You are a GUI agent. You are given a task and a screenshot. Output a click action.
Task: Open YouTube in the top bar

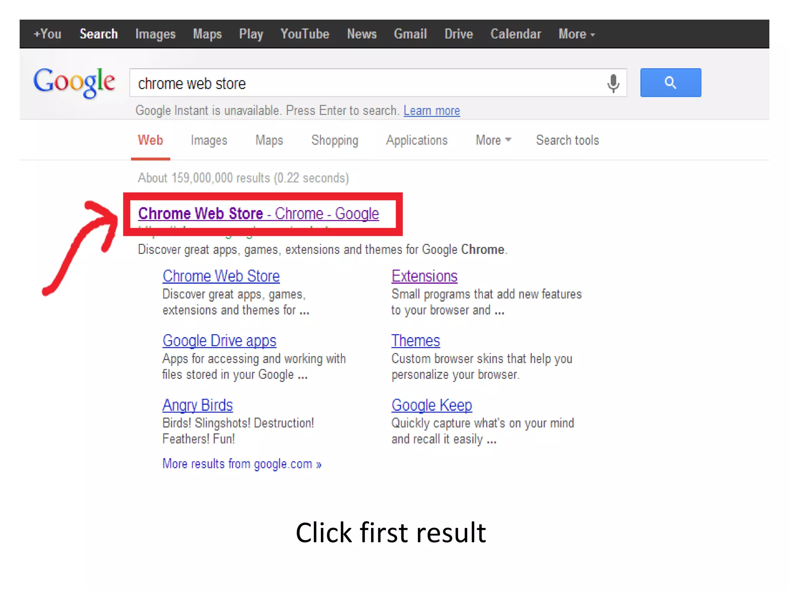coord(305,34)
